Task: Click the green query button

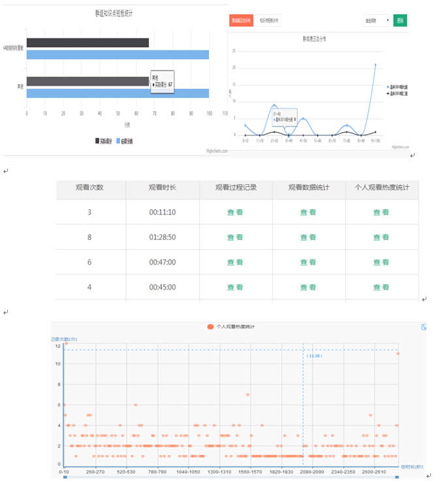Action: [x=400, y=20]
